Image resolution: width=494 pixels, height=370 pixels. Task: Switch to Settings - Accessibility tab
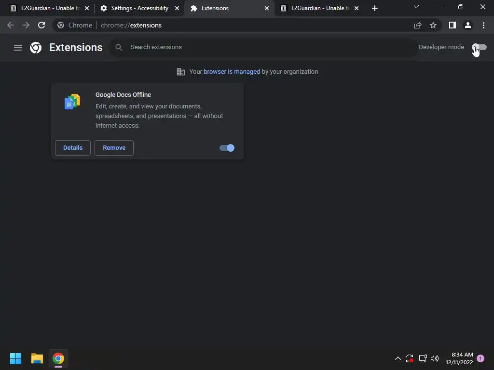pos(139,8)
